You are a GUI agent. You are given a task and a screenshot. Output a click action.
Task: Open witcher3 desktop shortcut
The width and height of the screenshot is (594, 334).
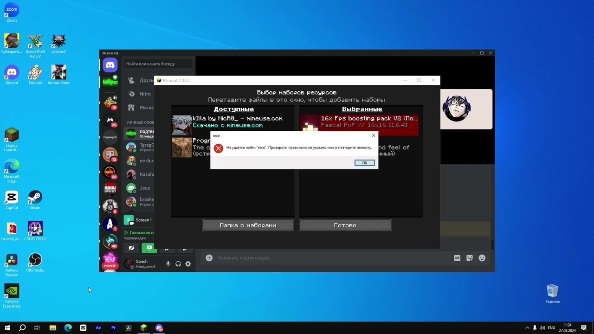(58, 44)
